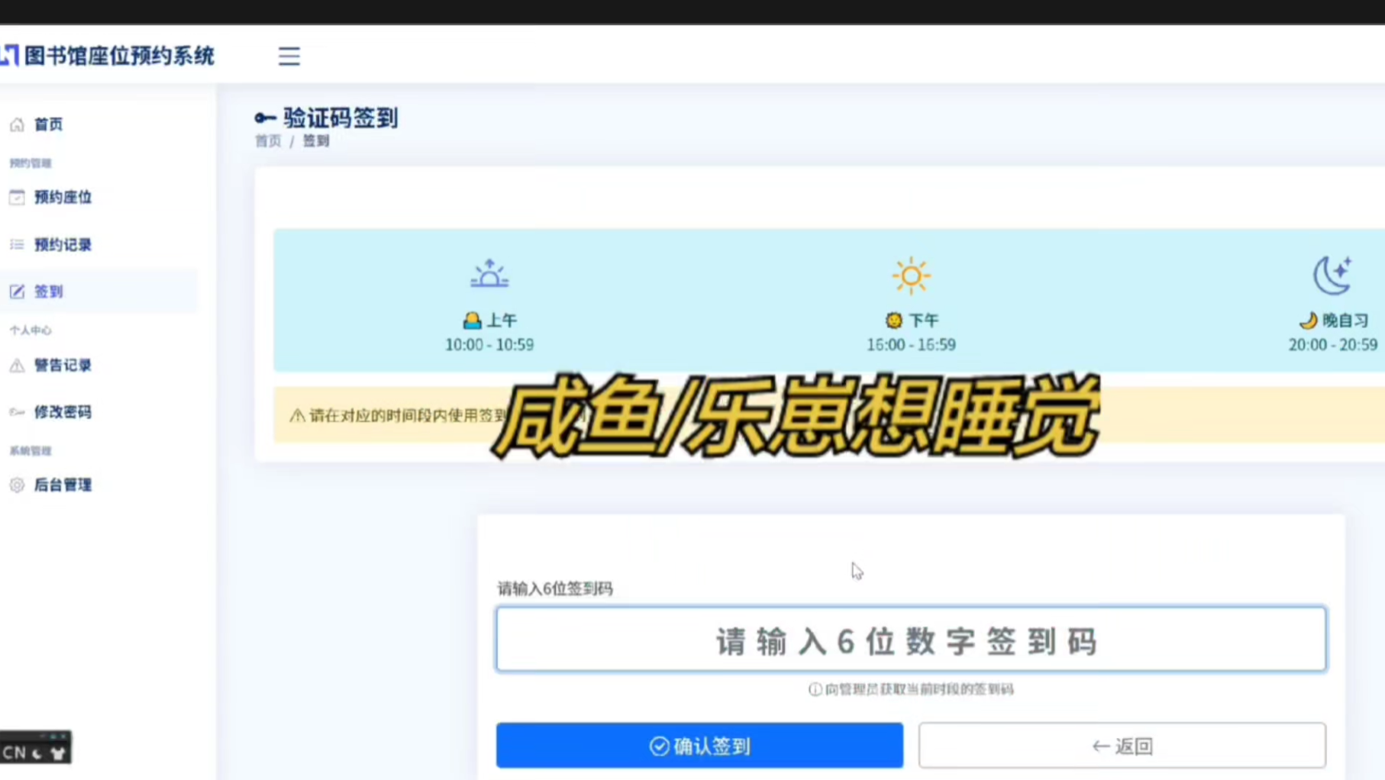1385x780 pixels.
Task: Click the 首页 breadcrumb link
Action: pyautogui.click(x=268, y=141)
